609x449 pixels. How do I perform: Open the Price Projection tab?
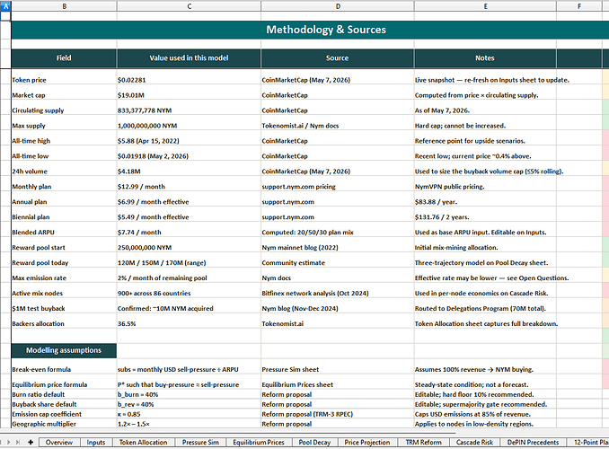coord(367,442)
